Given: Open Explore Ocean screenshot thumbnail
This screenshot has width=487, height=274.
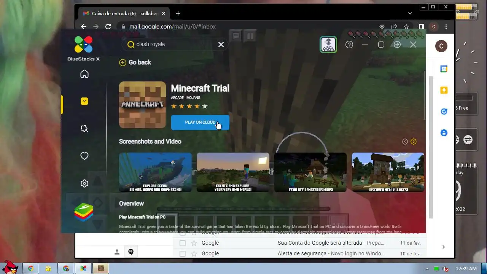Looking at the screenshot, I should click(155, 172).
